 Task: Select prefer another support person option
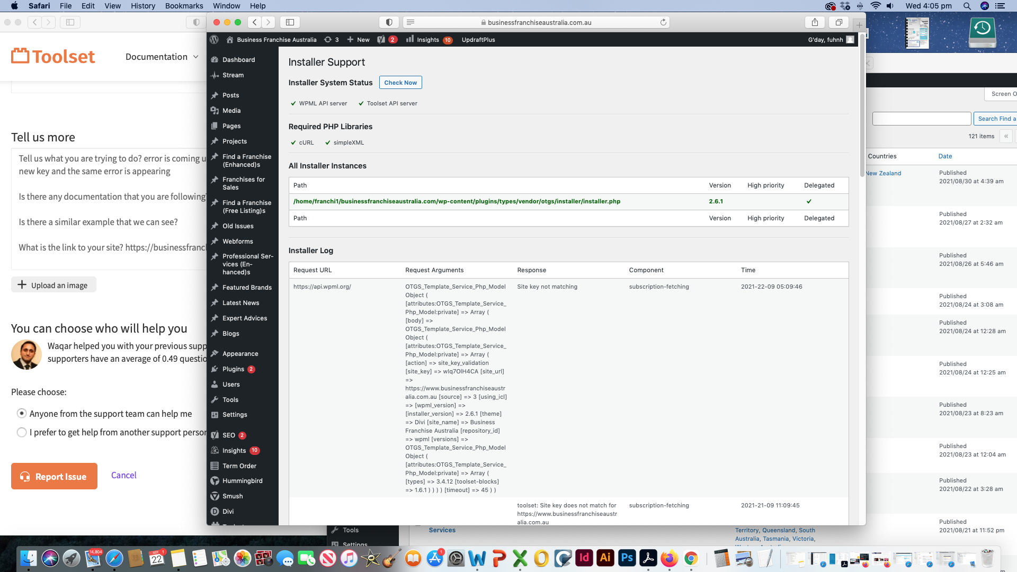click(x=22, y=432)
